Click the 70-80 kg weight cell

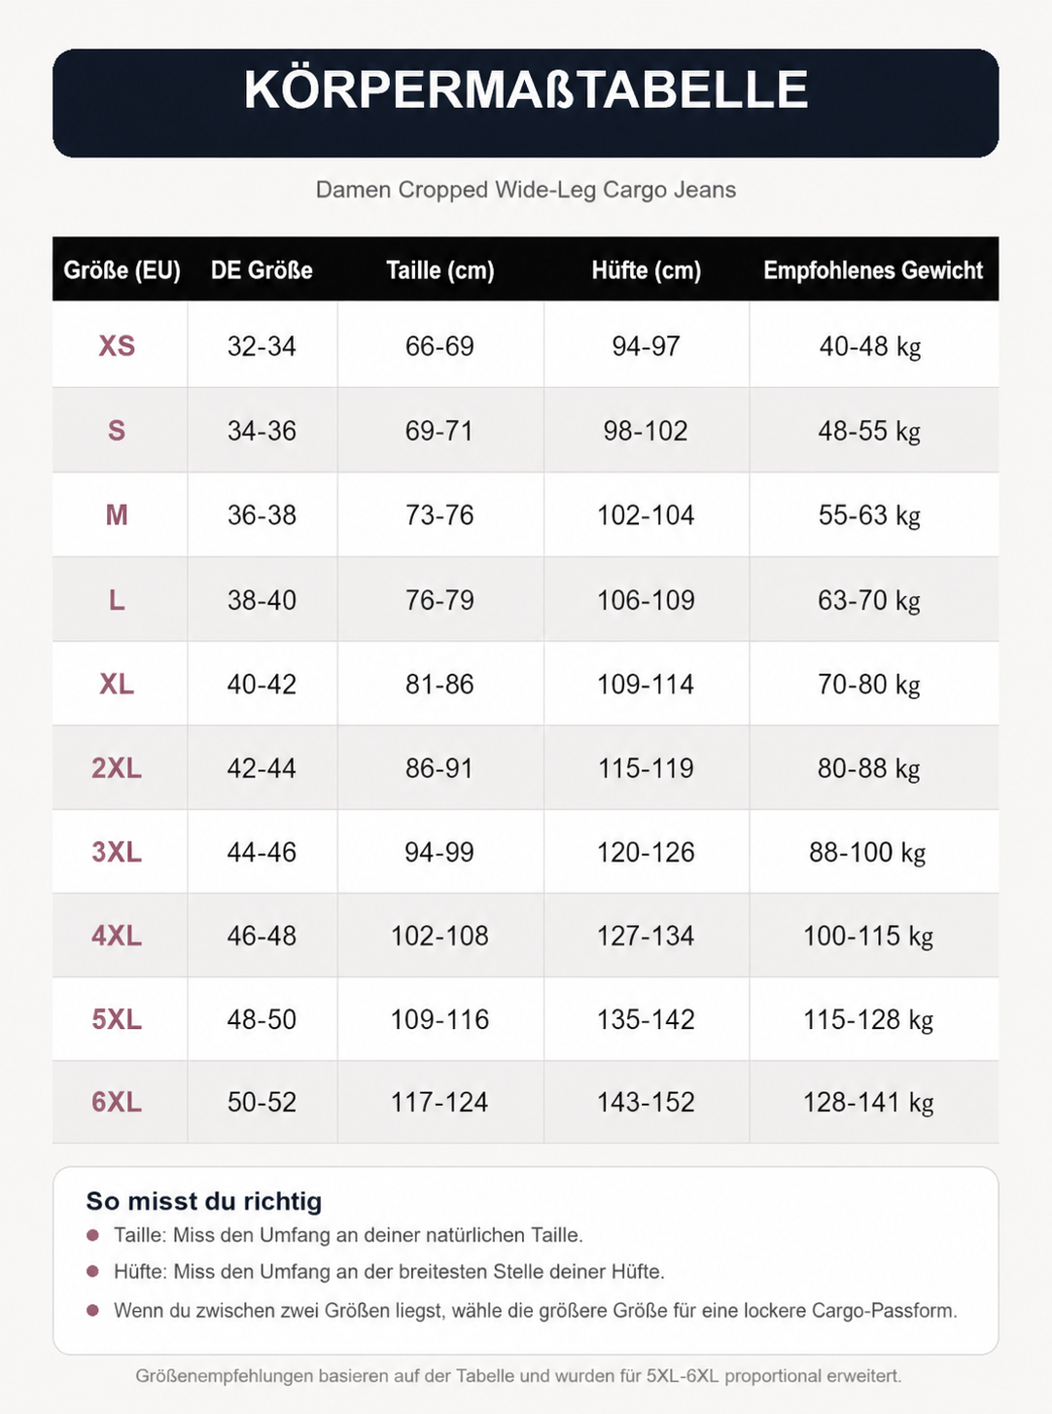pos(868,685)
